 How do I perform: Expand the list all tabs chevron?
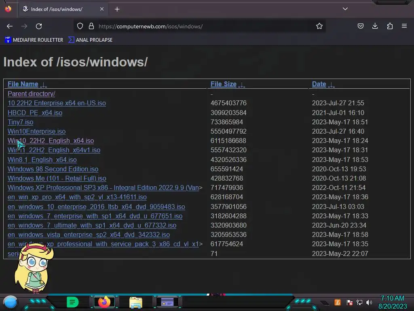click(x=345, y=9)
